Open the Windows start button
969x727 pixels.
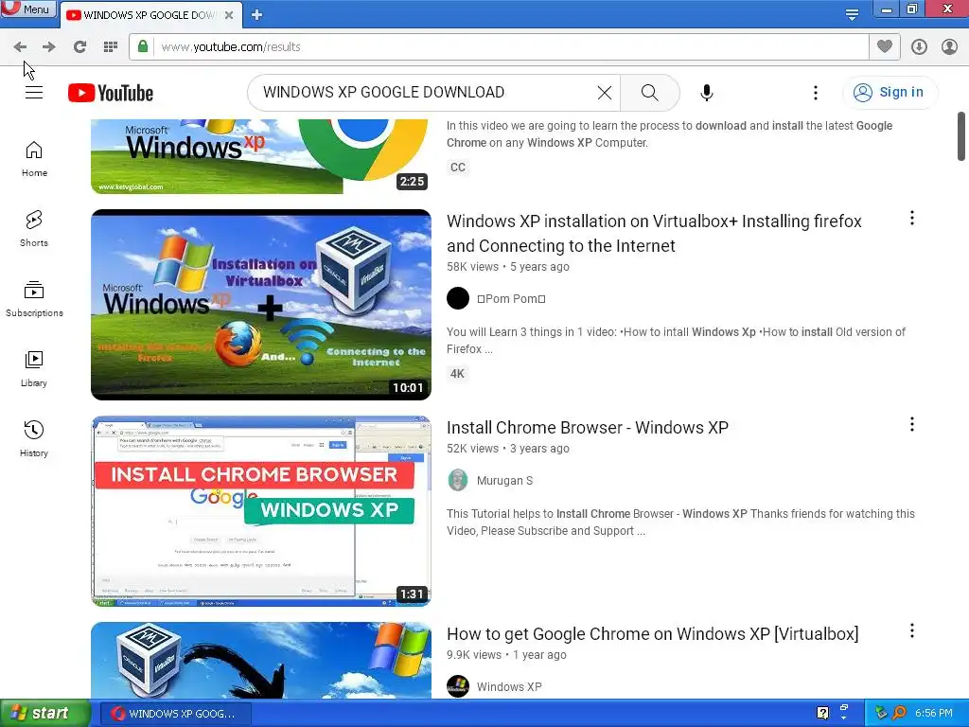click(44, 713)
